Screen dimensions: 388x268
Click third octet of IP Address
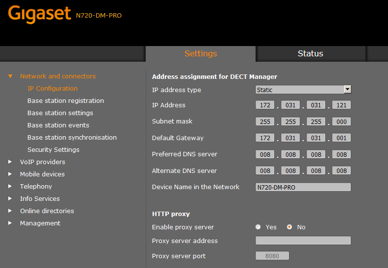(x=316, y=105)
